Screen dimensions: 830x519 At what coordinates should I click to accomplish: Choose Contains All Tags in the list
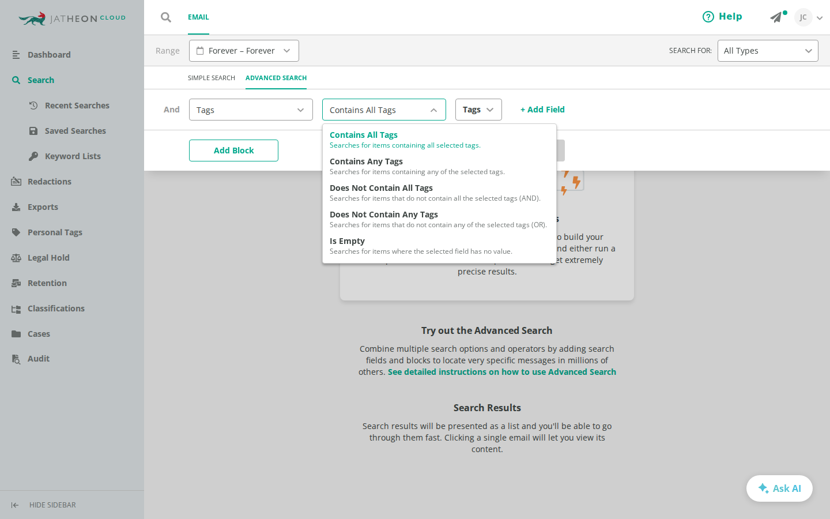pyautogui.click(x=439, y=140)
